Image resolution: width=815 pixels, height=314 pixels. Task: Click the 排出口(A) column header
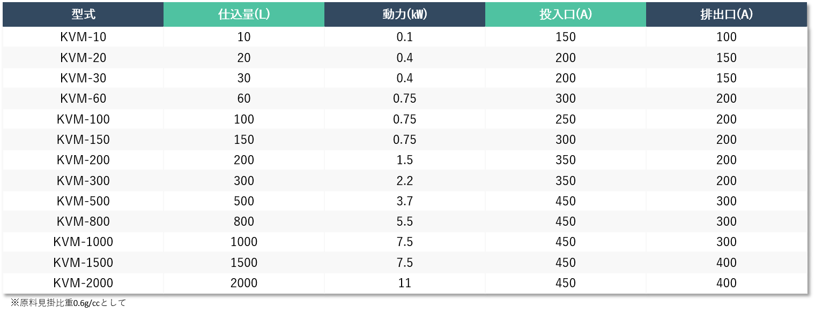pyautogui.click(x=727, y=14)
